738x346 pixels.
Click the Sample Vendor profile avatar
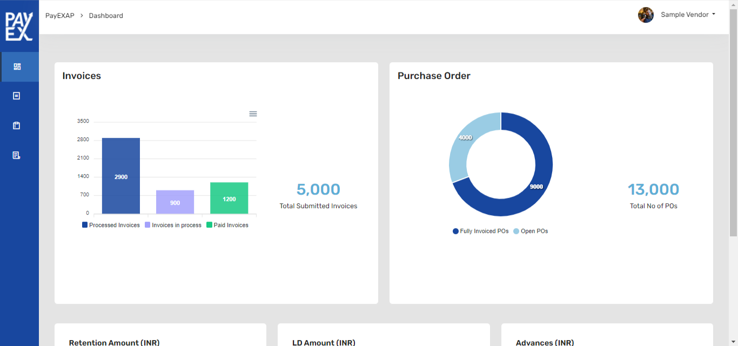click(646, 15)
